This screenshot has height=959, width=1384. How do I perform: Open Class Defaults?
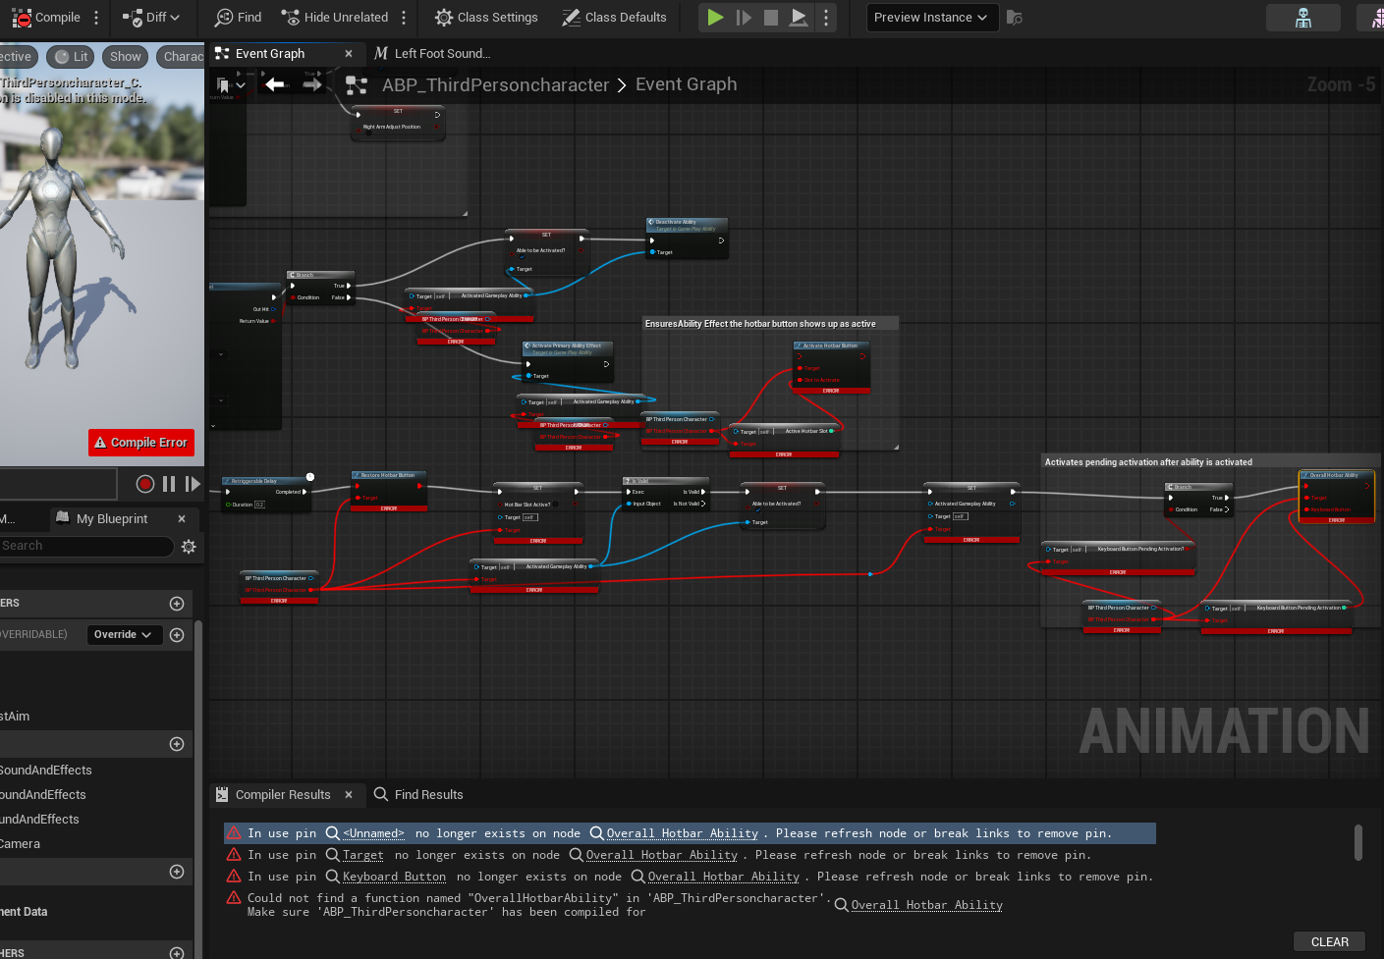[x=614, y=18]
